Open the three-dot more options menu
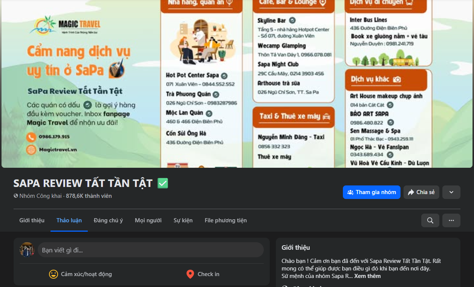474x287 pixels. pyautogui.click(x=451, y=220)
